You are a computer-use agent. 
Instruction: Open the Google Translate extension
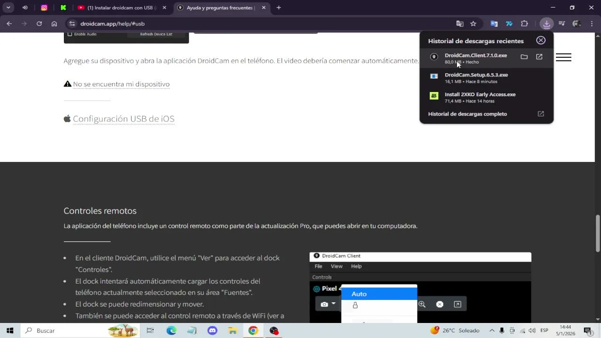(494, 23)
